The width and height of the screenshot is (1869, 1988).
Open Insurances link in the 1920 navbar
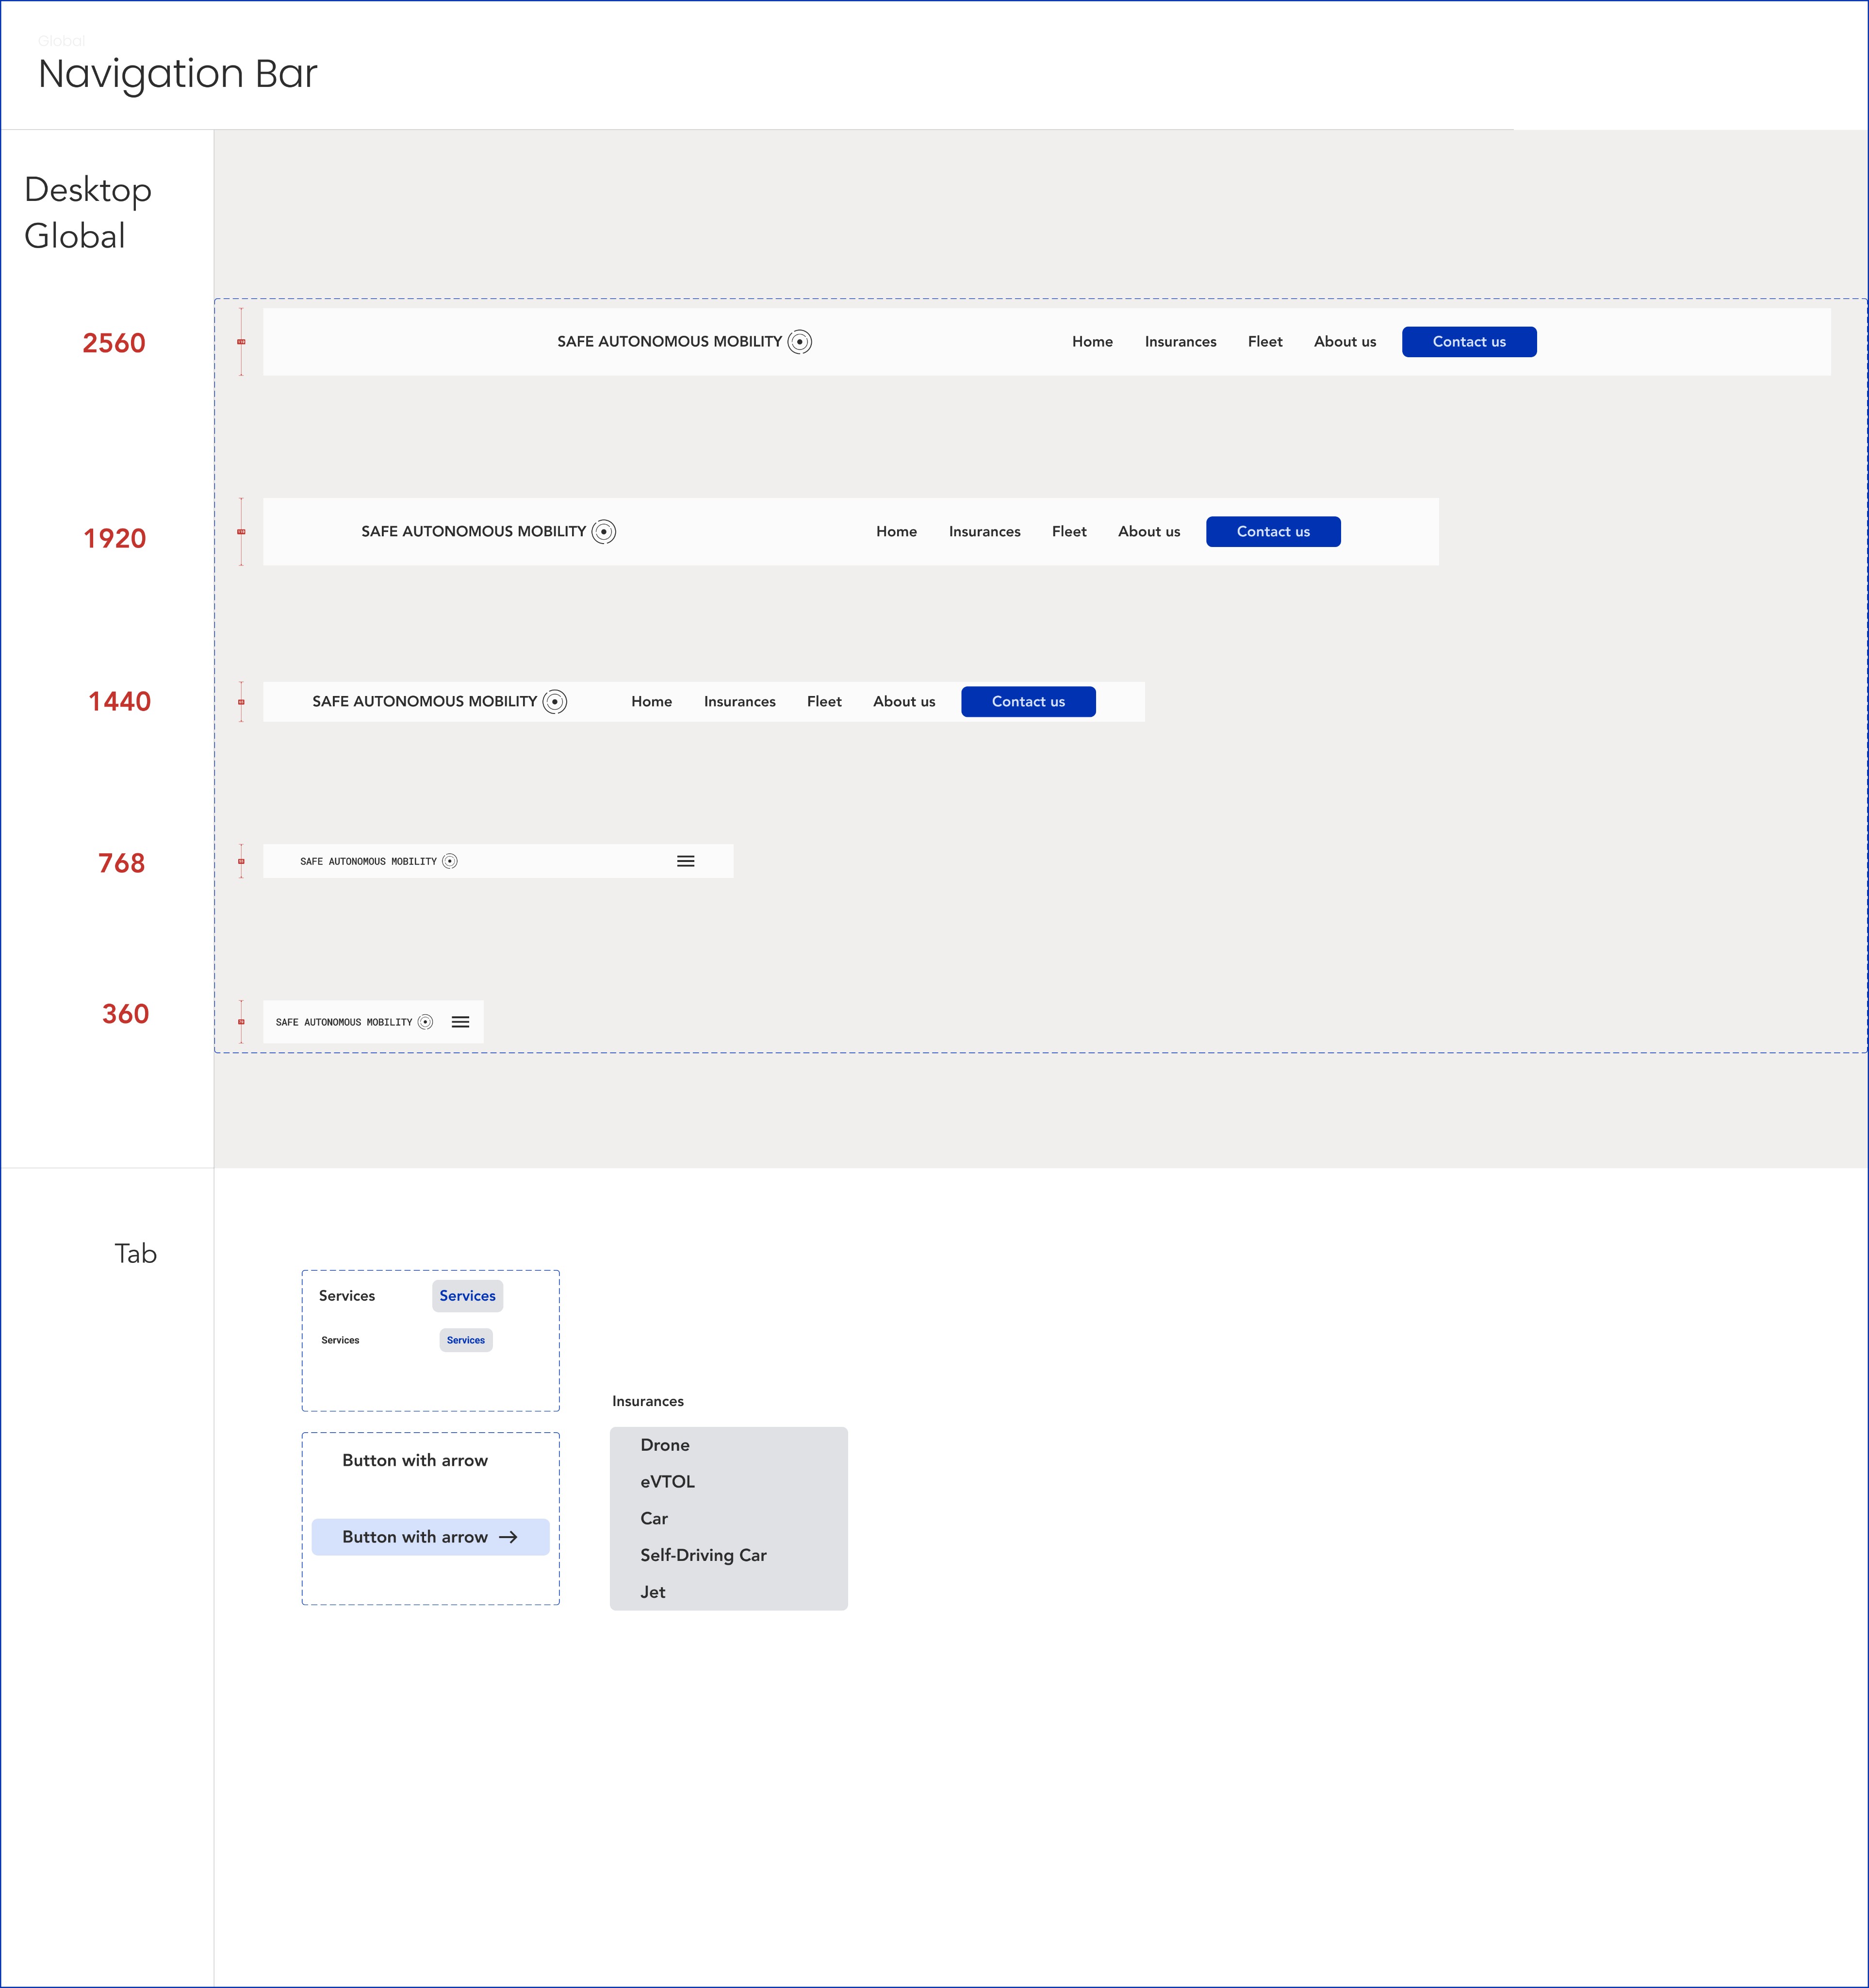(984, 532)
